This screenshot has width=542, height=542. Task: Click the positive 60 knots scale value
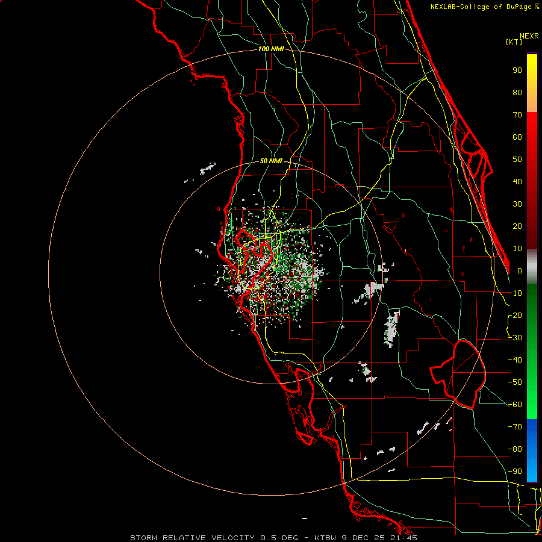[517, 137]
